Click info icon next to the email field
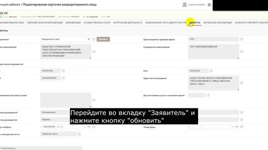The image size is (268, 150). [x=79, y=134]
